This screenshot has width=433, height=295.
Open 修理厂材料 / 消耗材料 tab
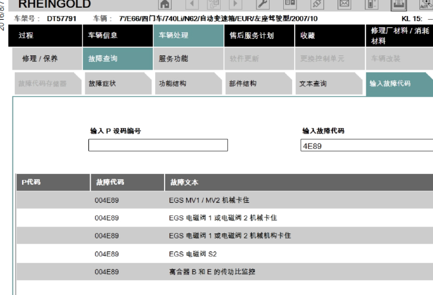[x=400, y=35]
